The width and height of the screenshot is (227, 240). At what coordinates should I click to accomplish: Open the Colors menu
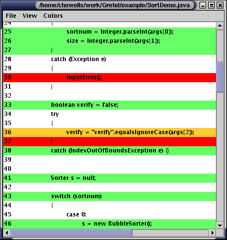point(53,16)
